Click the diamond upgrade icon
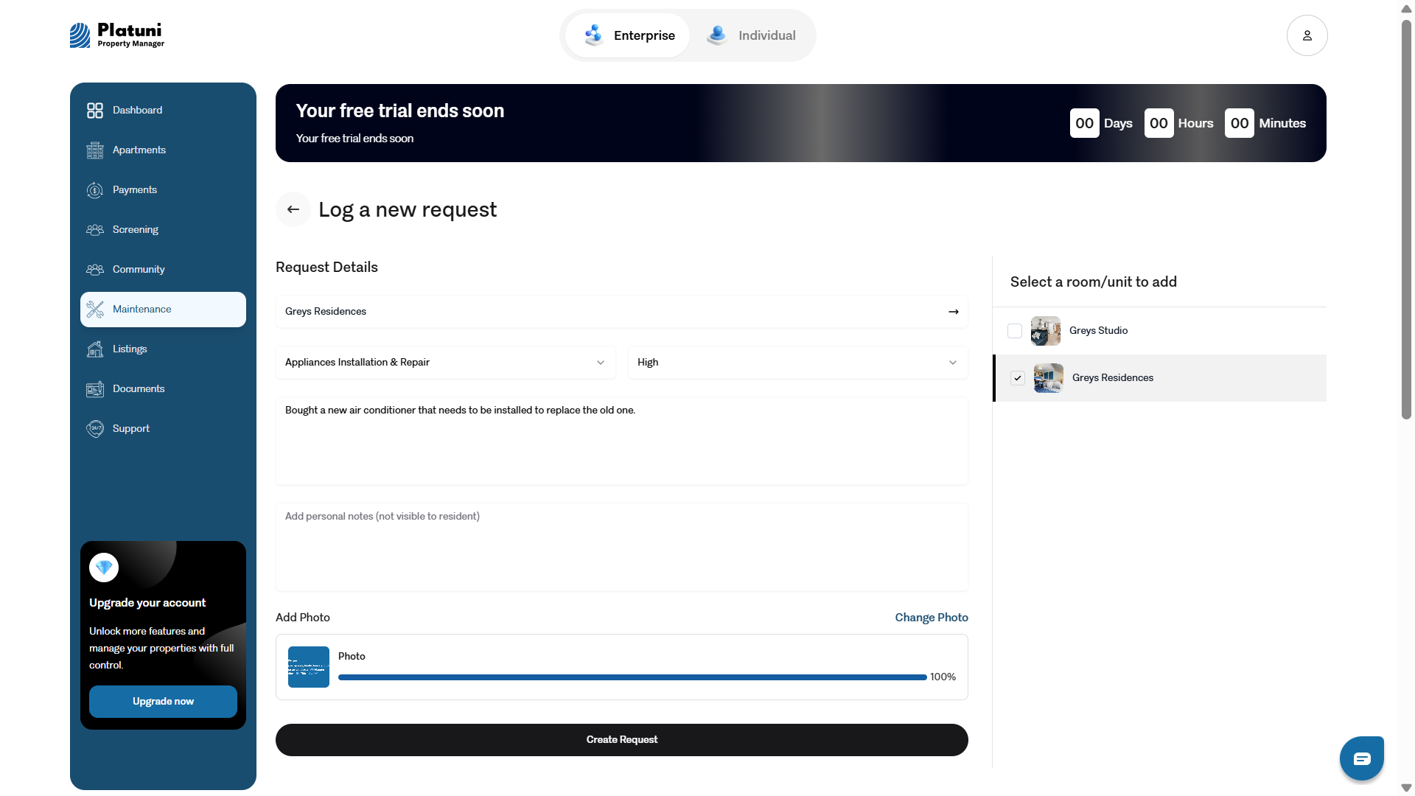 click(x=104, y=568)
